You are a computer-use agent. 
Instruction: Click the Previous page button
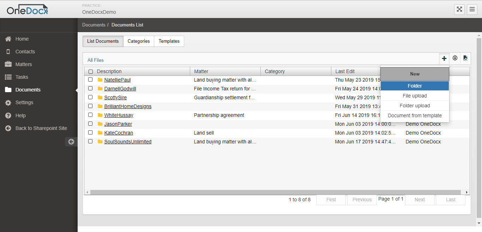(362, 200)
